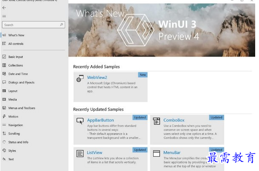Open the MenuBar sample link
The width and height of the screenshot is (259, 171).
pyautogui.click(x=172, y=152)
